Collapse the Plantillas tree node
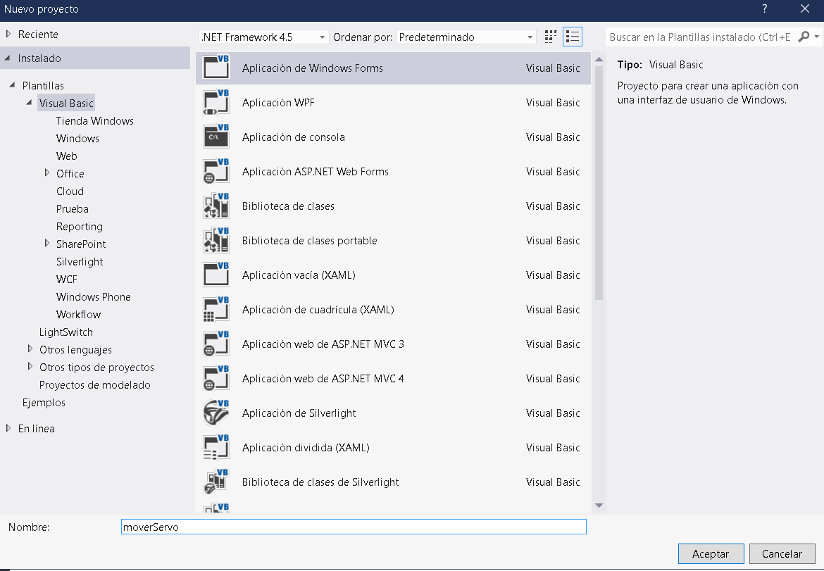Screen dimensions: 824x571 pyautogui.click(x=12, y=84)
